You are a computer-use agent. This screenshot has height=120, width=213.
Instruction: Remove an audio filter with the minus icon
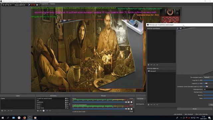151,65
